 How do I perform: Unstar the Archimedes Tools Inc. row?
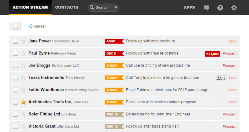23,102
